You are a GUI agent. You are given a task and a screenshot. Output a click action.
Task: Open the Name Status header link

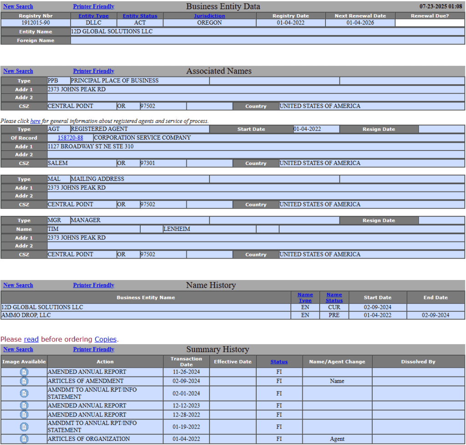334,297
